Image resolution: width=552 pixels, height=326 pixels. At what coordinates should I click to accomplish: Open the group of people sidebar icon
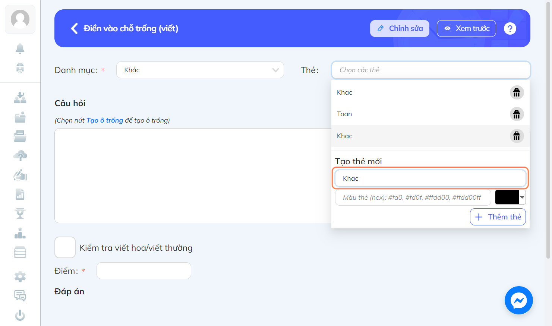(20, 98)
